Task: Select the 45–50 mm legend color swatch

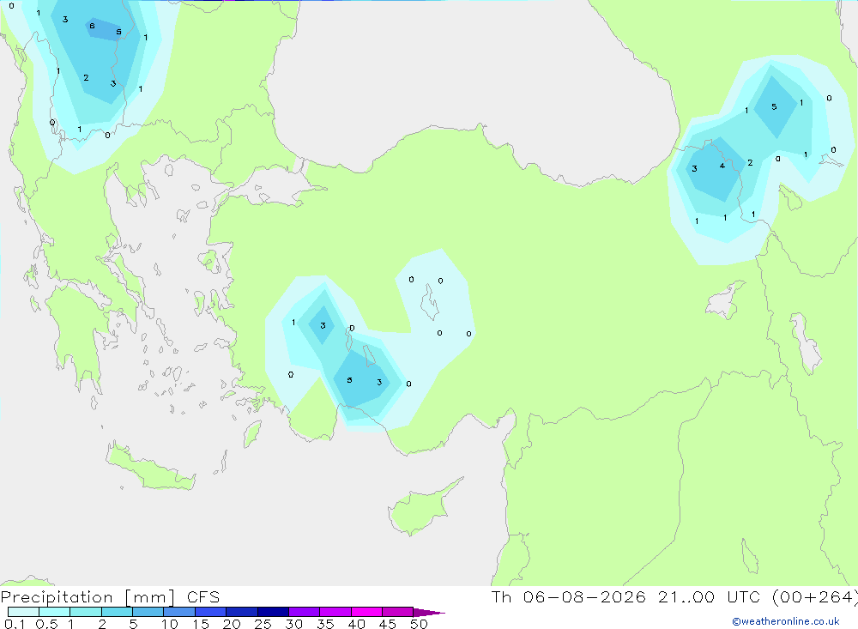Action: tap(398, 612)
